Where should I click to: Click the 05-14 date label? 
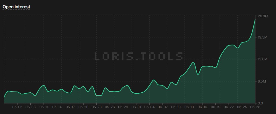click(x=57, y=107)
